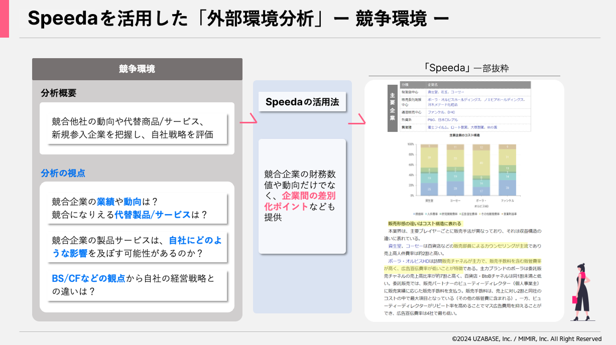Click the 代替製品/サービス highlighted text
Viewport: 616px width, 345px height.
click(153, 215)
